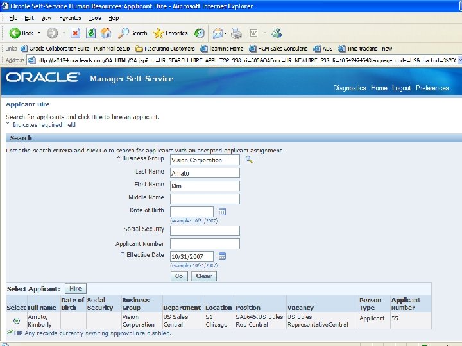Click the page icon in Address bar

[x=31, y=60]
